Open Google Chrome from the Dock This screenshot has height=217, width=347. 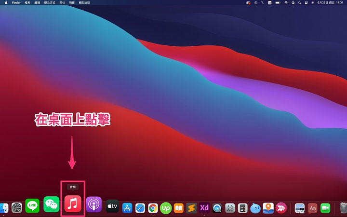tap(153, 208)
